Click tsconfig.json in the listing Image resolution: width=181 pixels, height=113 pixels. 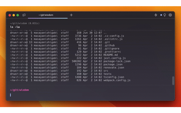coord(114,77)
